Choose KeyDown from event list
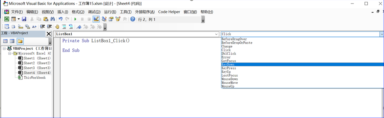Image resolution: width=384 pixels, height=118 pixels. (x=302, y=64)
